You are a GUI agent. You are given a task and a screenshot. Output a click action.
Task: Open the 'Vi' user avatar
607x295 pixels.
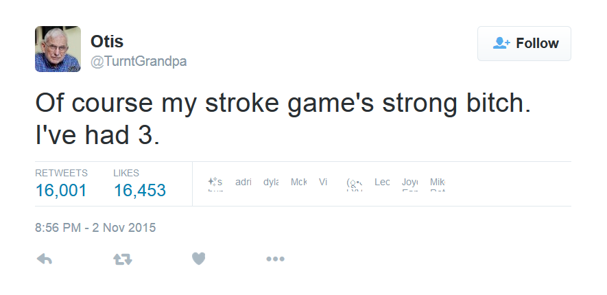tap(323, 183)
